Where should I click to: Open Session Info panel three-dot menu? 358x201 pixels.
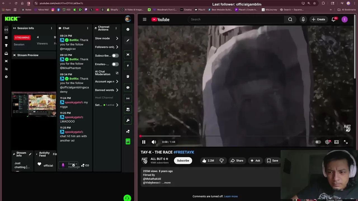[x=51, y=28]
